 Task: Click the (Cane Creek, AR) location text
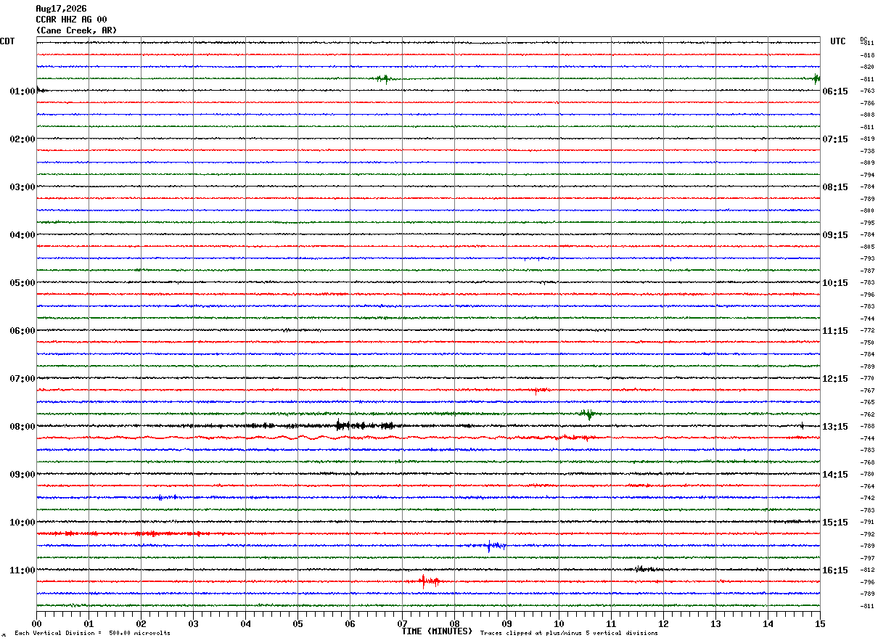[x=76, y=30]
